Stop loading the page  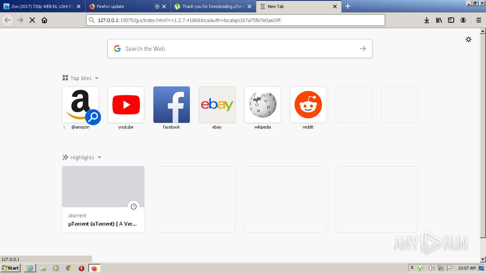32,20
